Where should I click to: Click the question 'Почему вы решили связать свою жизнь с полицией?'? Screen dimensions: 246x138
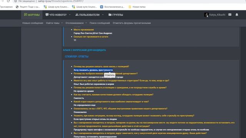click(101, 66)
